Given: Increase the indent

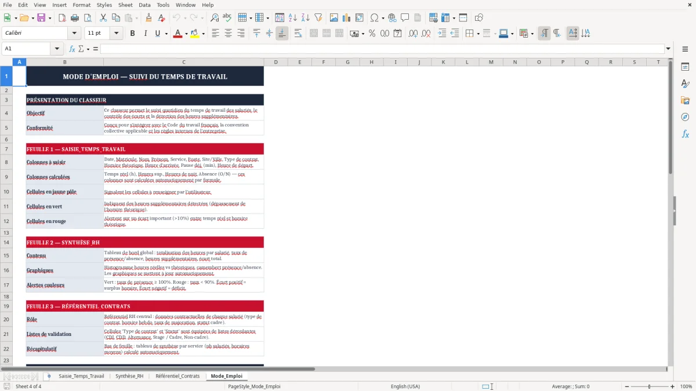Looking at the screenshot, I should tap(442, 34).
